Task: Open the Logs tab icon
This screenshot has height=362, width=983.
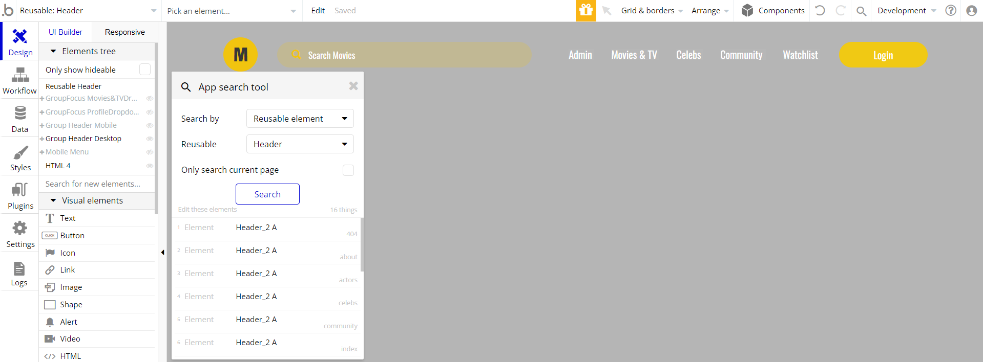Action: (x=19, y=268)
